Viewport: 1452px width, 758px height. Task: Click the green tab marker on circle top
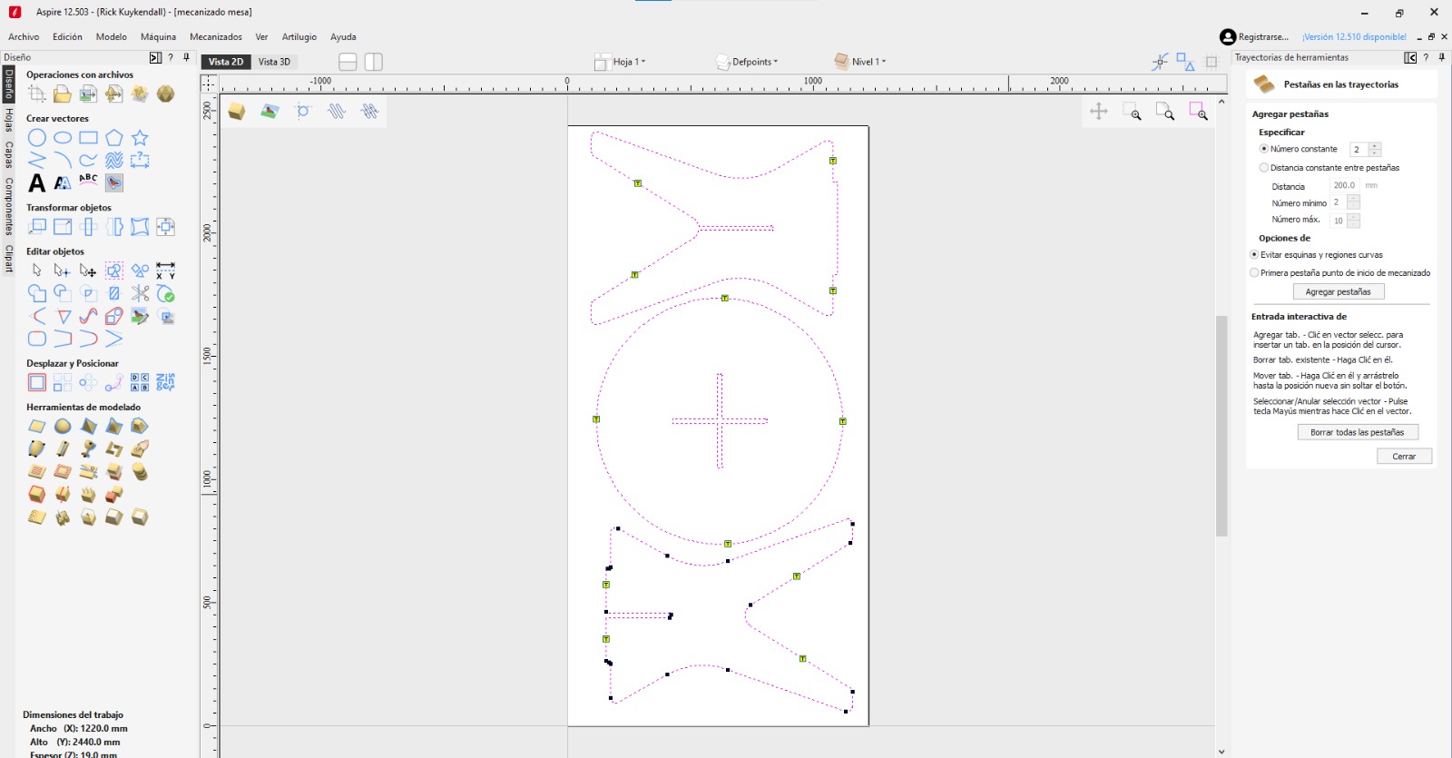724,298
